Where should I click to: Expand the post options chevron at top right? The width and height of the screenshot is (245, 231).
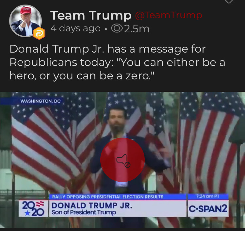click(229, 1)
